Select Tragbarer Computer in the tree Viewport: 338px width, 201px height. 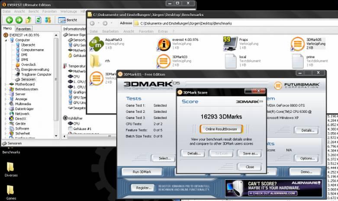pos(36,74)
